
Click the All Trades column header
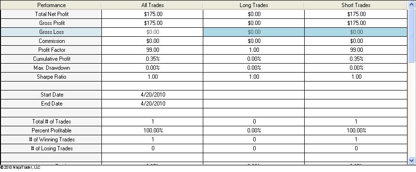click(x=152, y=5)
